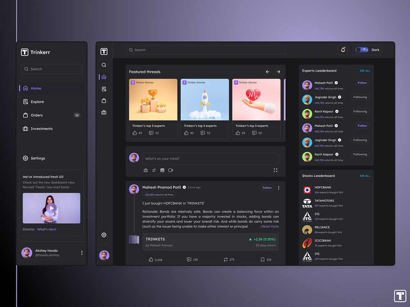410x307 pixels.
Task: See all of the Experts Leaderboard
Action: [365, 71]
